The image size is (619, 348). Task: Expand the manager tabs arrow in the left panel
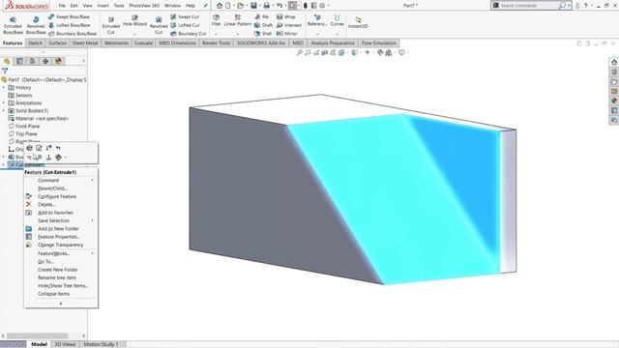83,61
